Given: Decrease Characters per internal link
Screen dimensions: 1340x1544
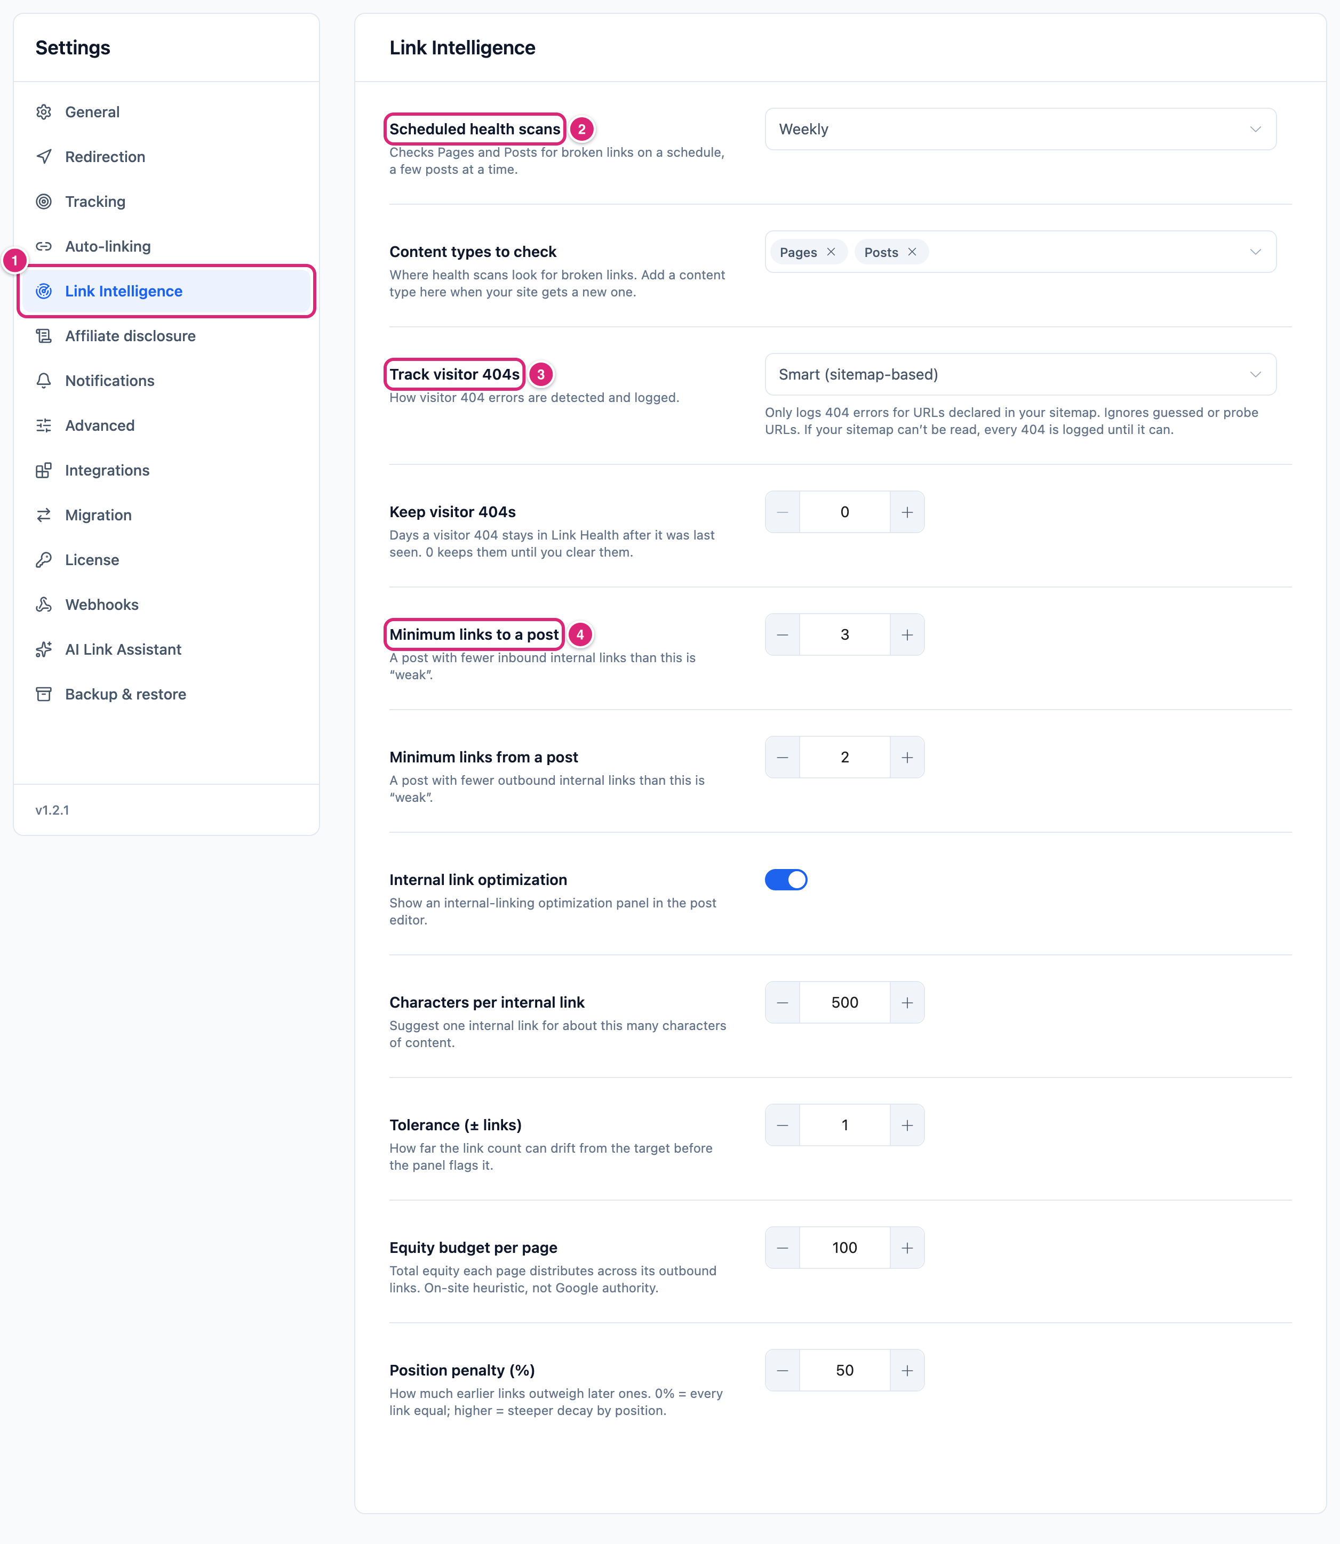Looking at the screenshot, I should click(783, 1002).
